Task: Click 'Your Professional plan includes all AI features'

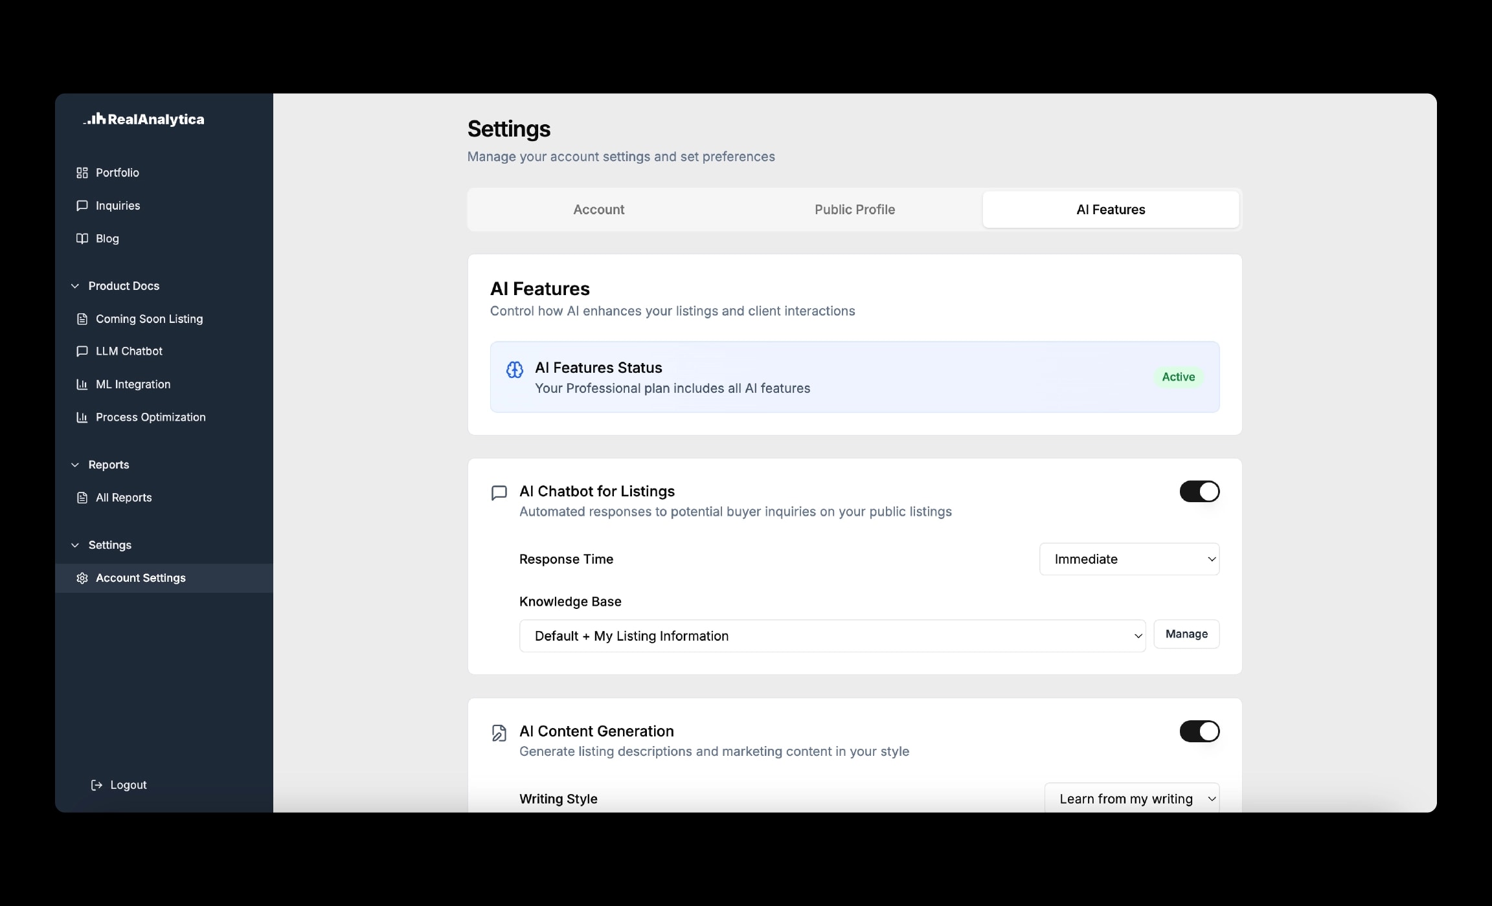Action: [x=672, y=388]
